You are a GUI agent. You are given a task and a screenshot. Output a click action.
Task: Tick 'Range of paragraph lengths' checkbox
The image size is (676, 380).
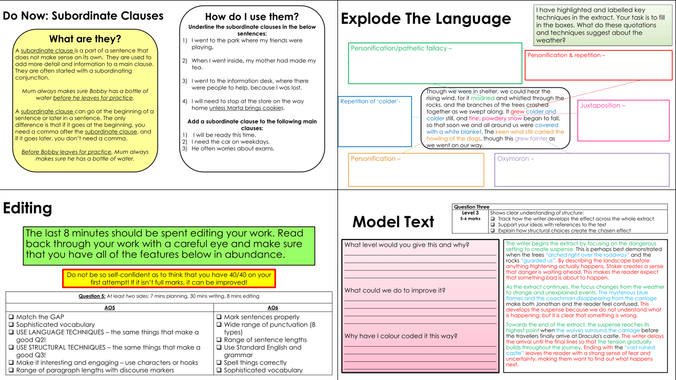click(x=11, y=370)
